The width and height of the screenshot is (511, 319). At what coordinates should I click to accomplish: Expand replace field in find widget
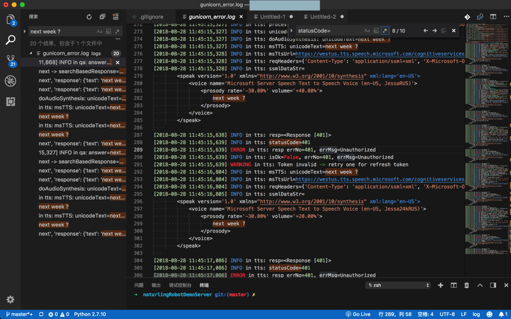click(x=292, y=31)
